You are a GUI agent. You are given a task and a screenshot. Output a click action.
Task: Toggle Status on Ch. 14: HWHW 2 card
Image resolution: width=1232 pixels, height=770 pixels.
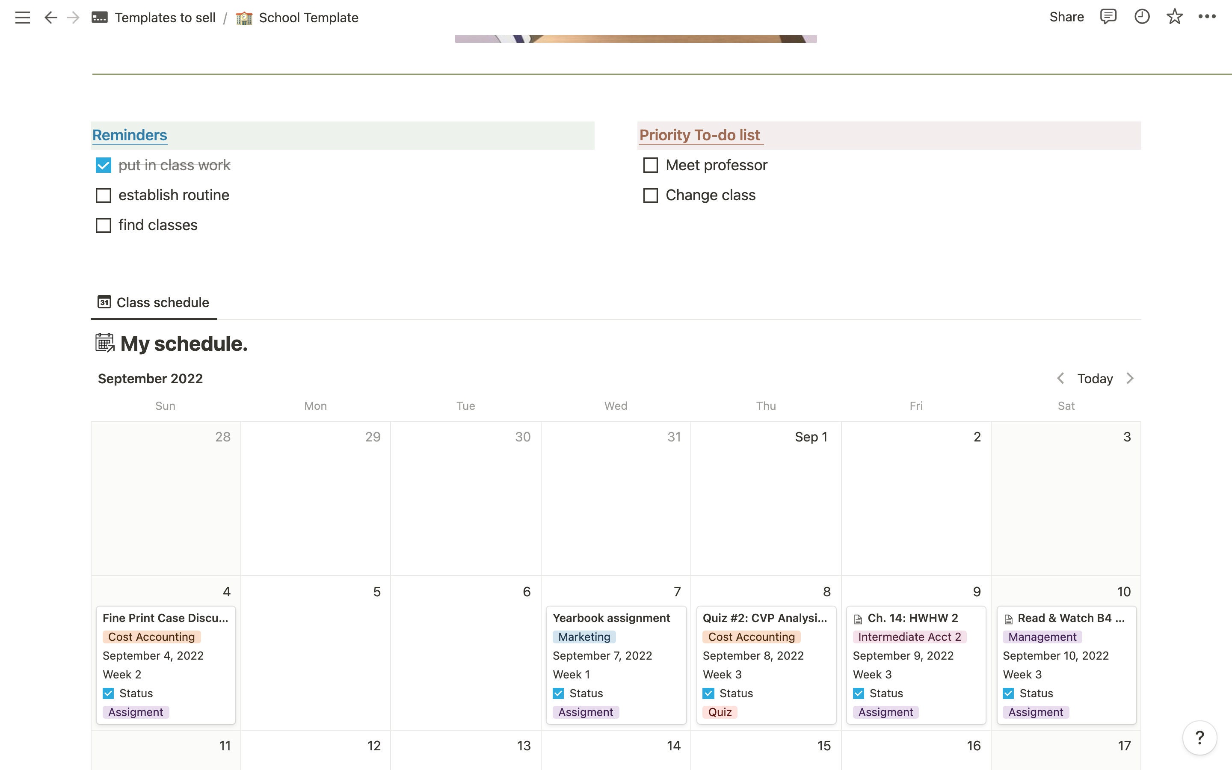[x=859, y=693]
